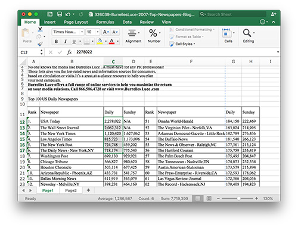Toggle Italic formatting
Image resolution: width=298 pixels, height=227 pixels.
pyautogui.click(x=66, y=41)
